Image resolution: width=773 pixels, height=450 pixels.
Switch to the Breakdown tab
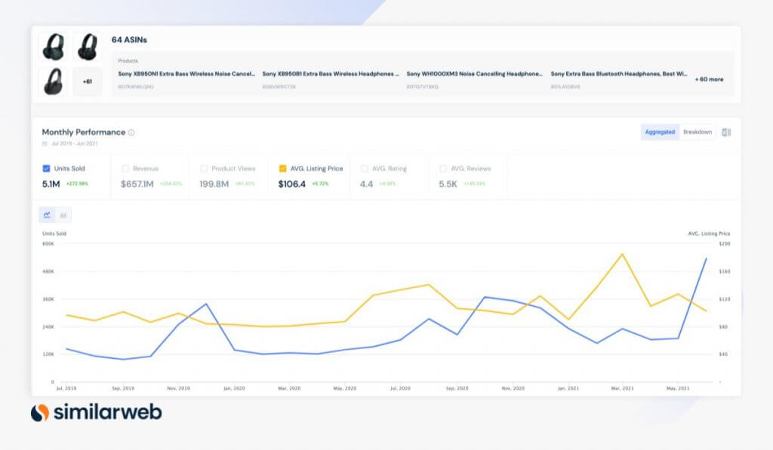point(697,132)
